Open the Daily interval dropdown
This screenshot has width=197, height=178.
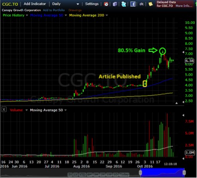[x=66, y=4]
